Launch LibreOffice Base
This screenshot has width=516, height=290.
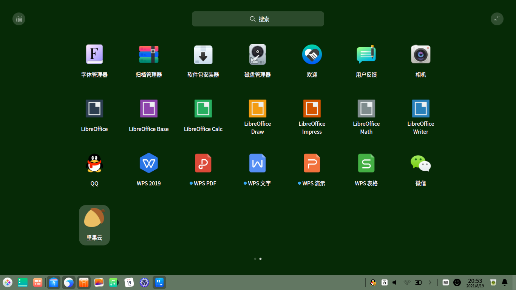(149, 109)
